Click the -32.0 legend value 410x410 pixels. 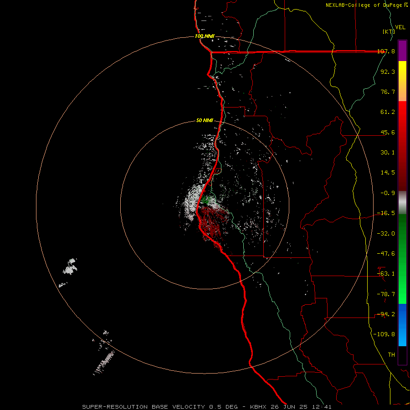tap(386, 233)
